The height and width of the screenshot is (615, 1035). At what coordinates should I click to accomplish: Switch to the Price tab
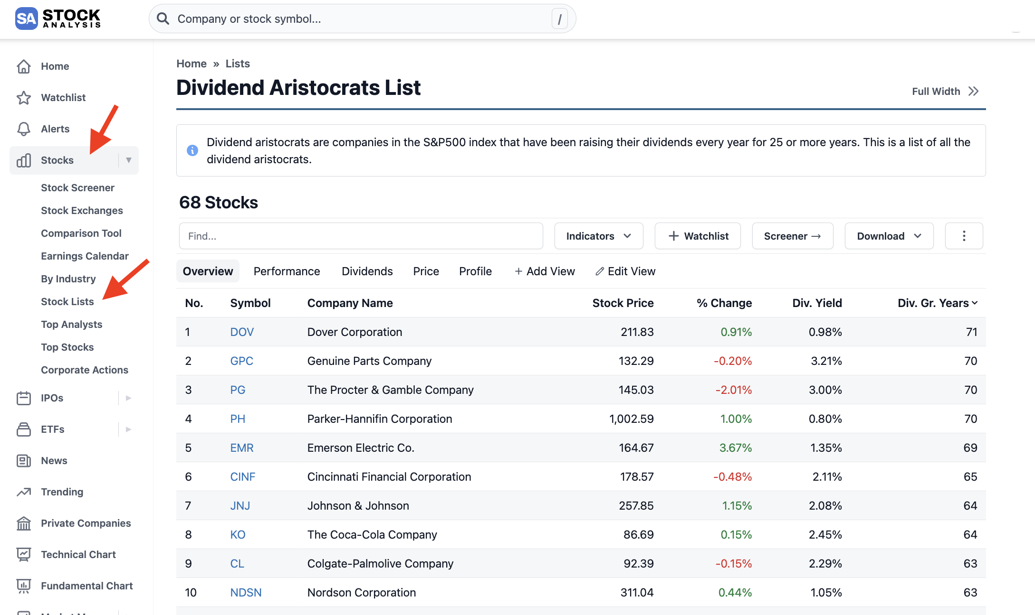click(426, 271)
